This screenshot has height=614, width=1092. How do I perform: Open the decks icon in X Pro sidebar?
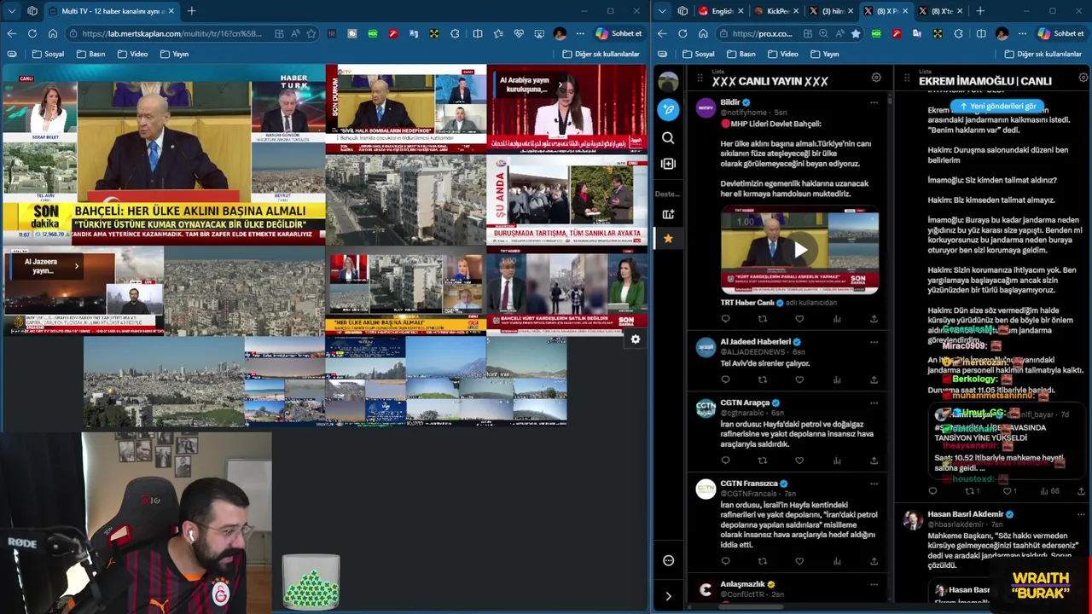pyautogui.click(x=668, y=214)
